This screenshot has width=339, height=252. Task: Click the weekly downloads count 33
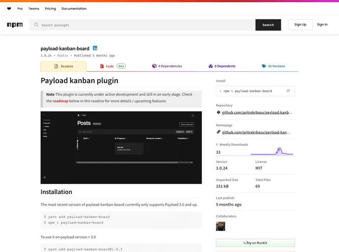218,152
